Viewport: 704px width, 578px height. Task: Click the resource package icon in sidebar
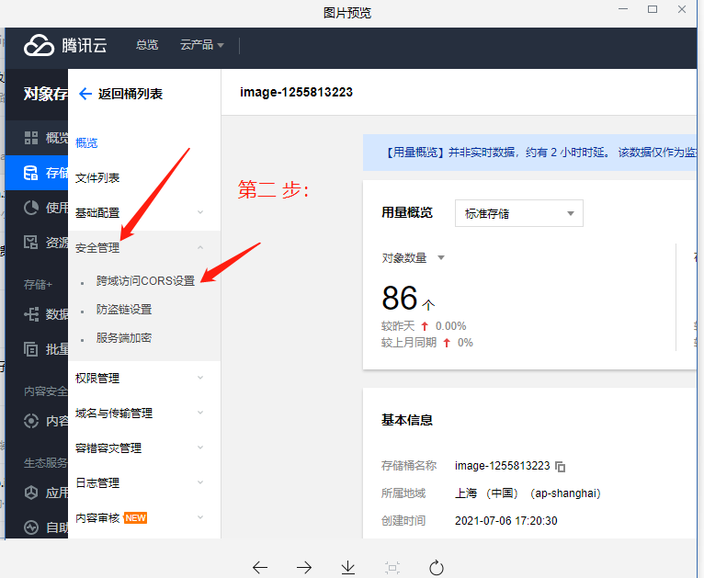click(31, 243)
